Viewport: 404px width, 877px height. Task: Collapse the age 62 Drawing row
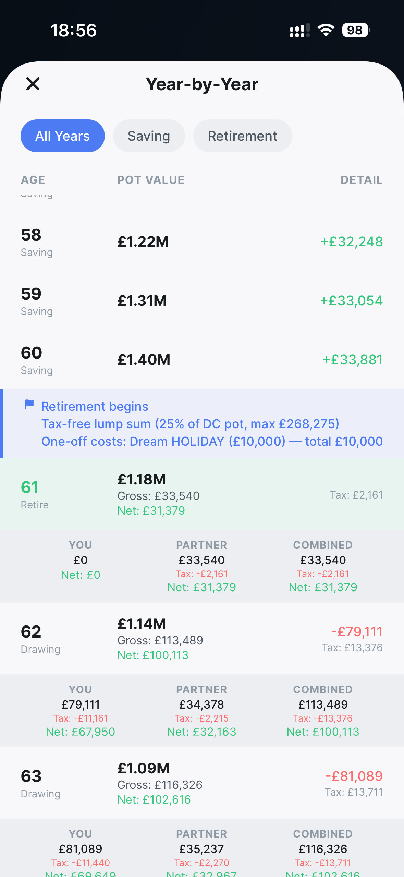click(202, 639)
